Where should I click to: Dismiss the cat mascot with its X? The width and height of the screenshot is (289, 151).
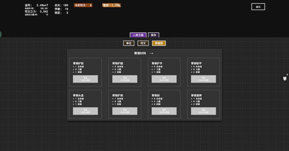287,74
